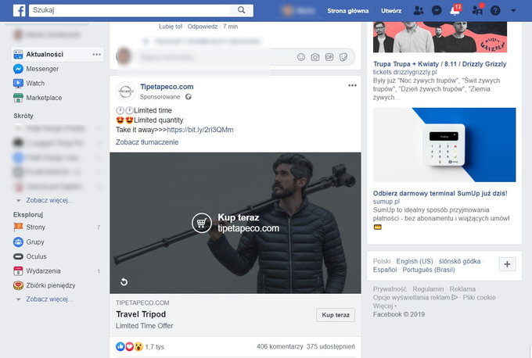
Task: Open the quick help question mark icon
Action: coord(495,11)
